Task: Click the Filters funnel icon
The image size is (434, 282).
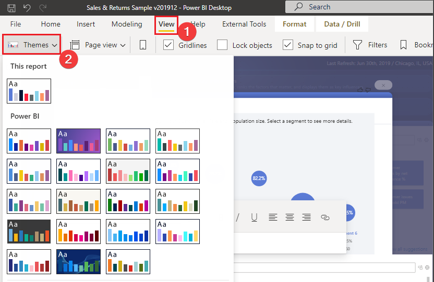Action: coord(357,45)
